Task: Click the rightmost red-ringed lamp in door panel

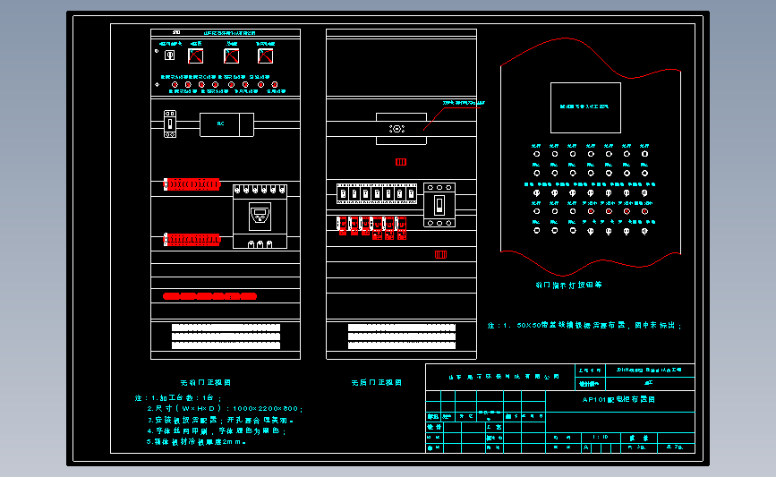Action: [x=644, y=211]
